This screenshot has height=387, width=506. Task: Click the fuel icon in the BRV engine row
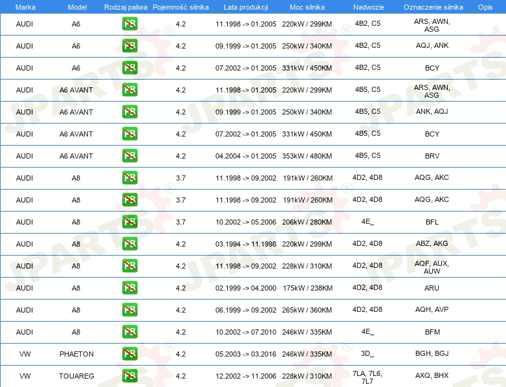129,155
